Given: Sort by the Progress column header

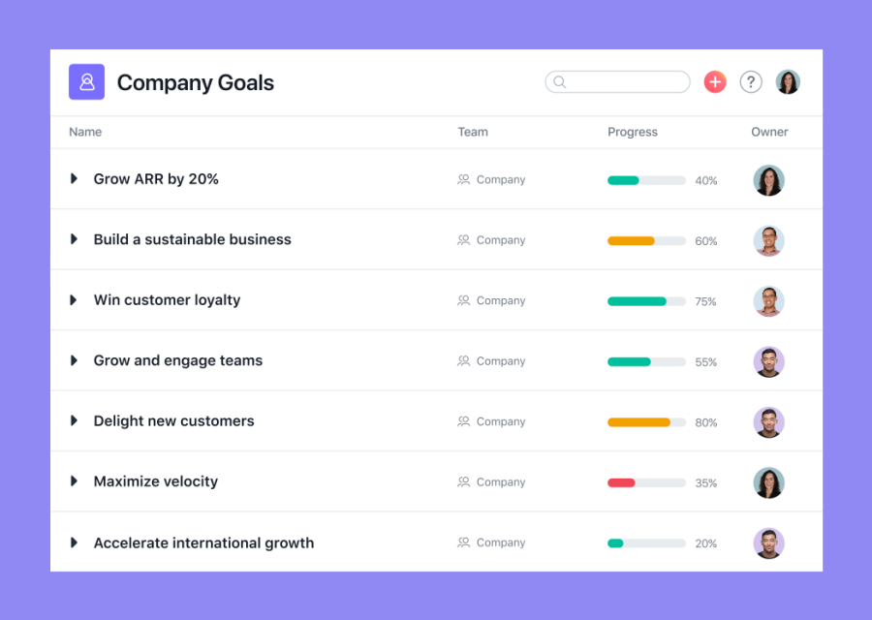Looking at the screenshot, I should [x=632, y=132].
